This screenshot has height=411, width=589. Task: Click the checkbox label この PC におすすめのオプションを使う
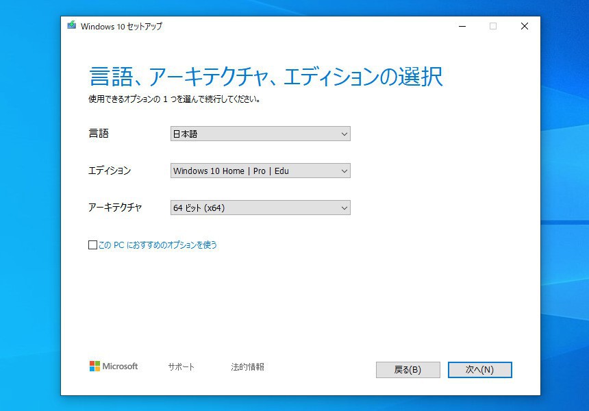158,245
